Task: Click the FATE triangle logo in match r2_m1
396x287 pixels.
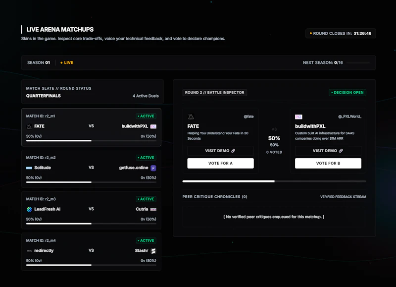Action: pos(29,126)
